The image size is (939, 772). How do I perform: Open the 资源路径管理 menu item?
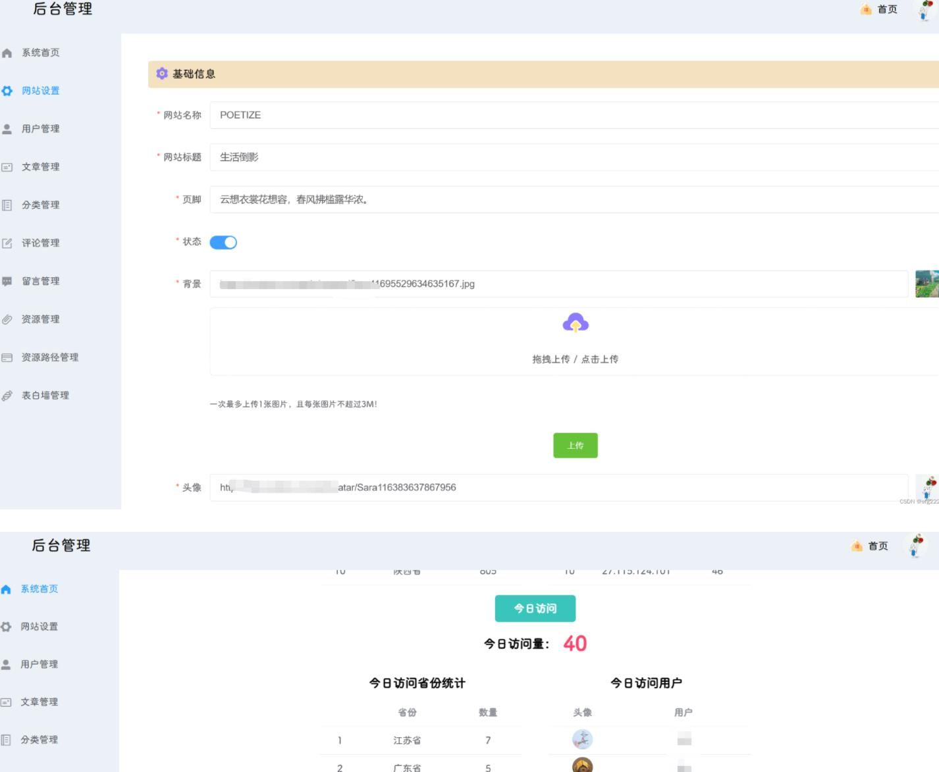point(49,357)
